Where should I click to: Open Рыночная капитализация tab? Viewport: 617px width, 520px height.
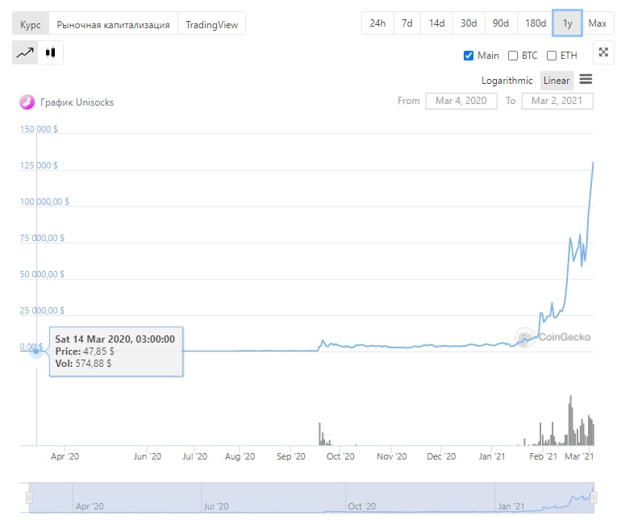coord(114,24)
